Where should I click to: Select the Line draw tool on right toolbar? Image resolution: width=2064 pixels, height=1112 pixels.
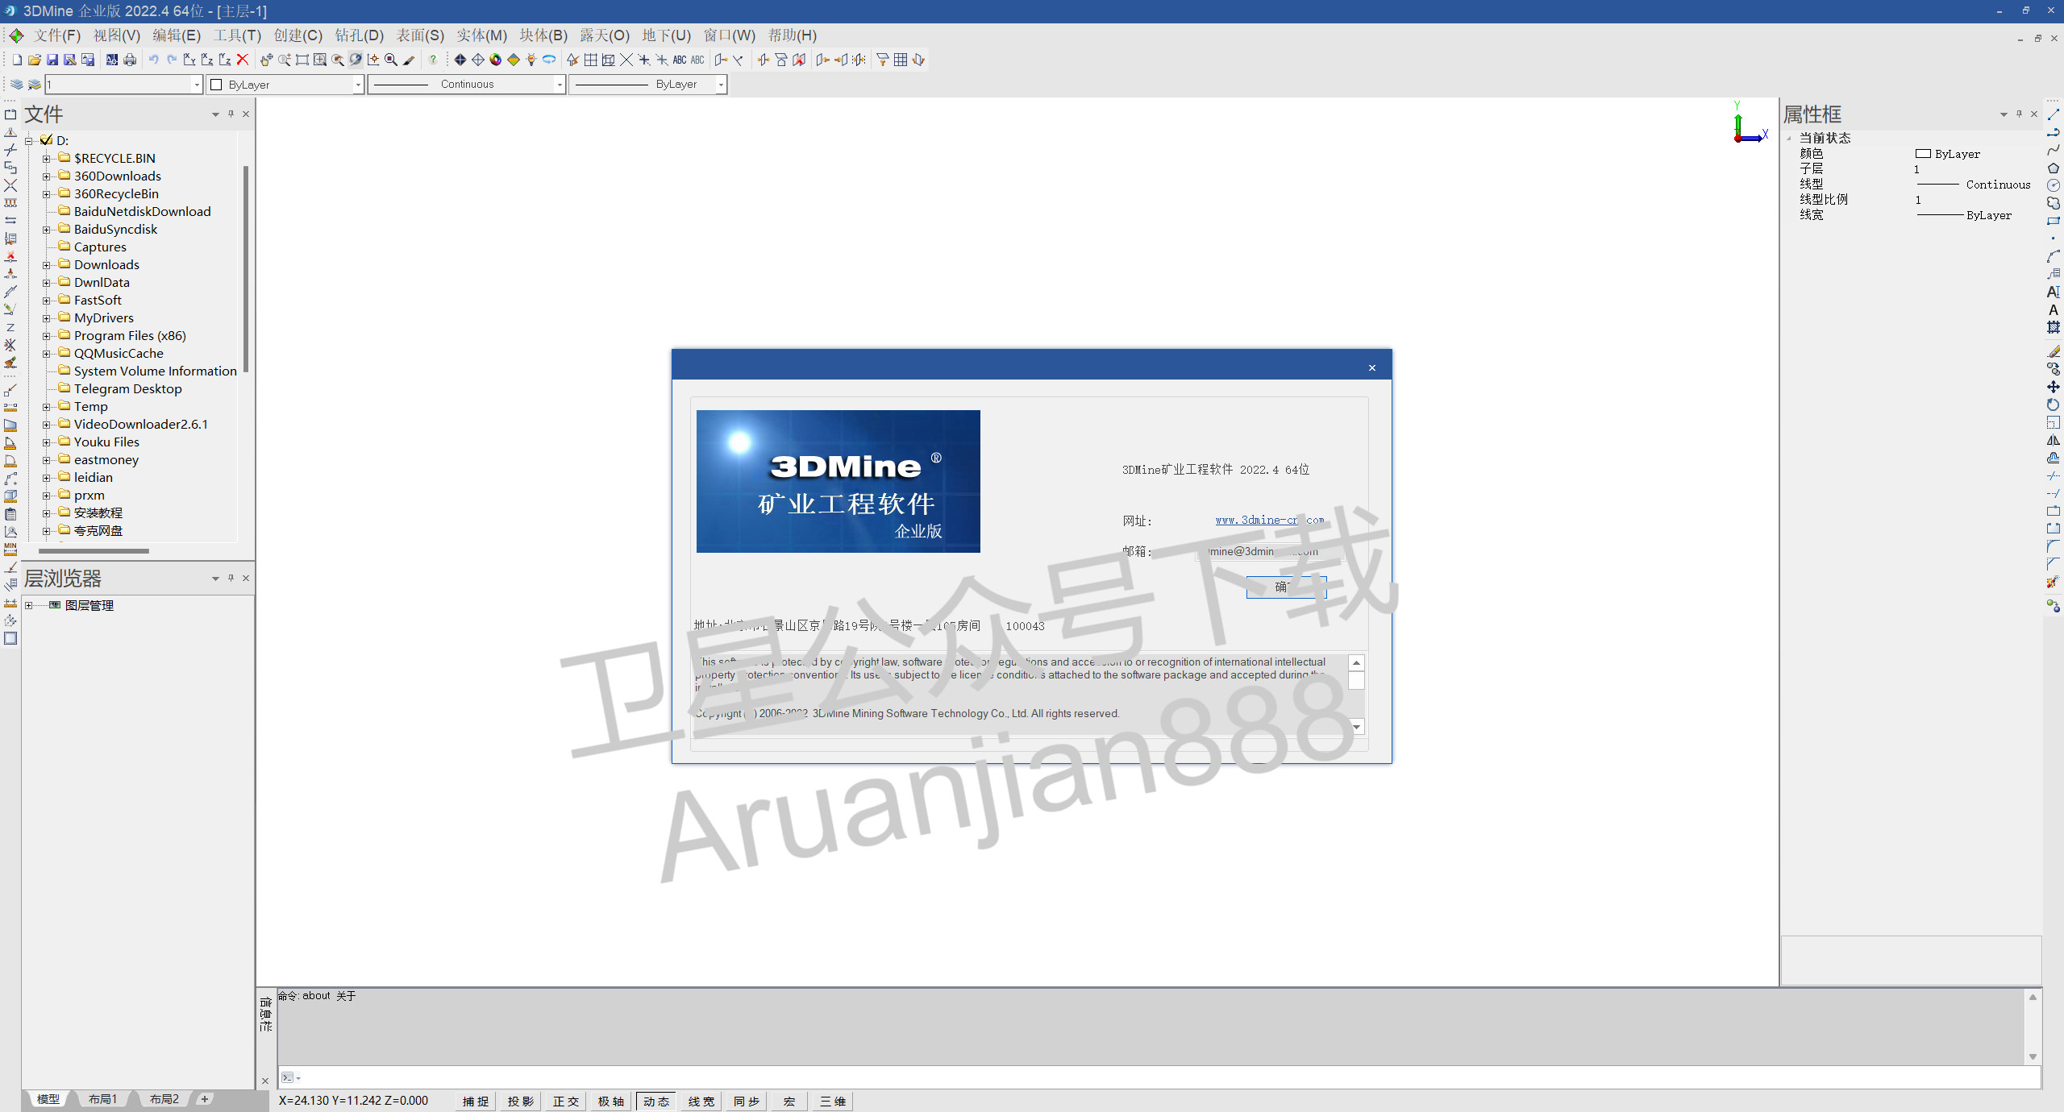point(2054,115)
